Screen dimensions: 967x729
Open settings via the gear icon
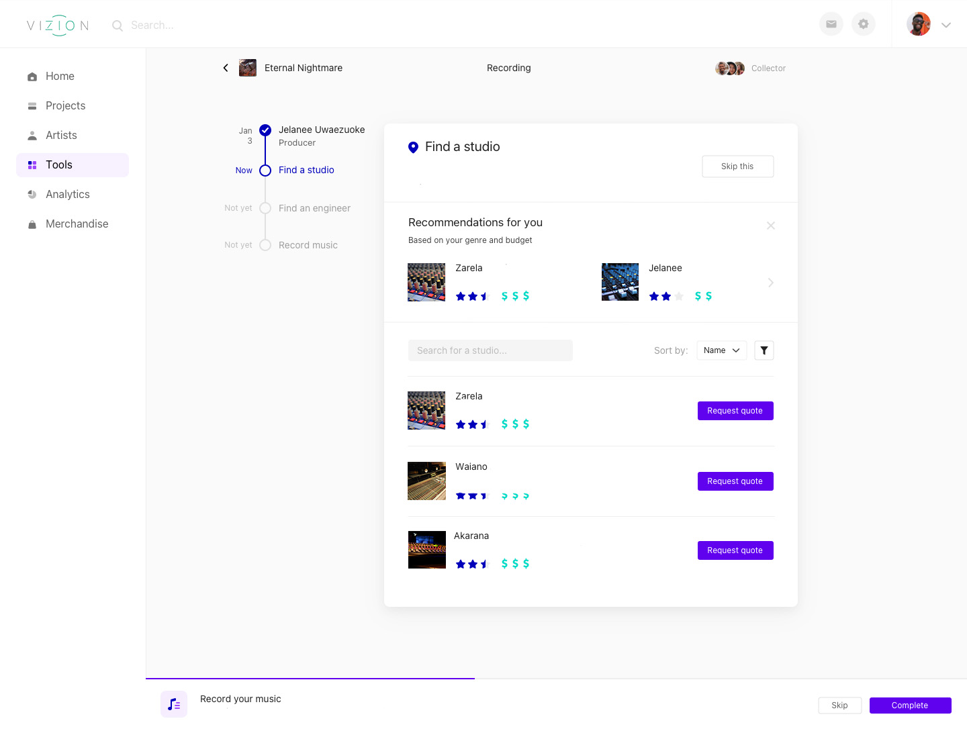[x=863, y=24]
